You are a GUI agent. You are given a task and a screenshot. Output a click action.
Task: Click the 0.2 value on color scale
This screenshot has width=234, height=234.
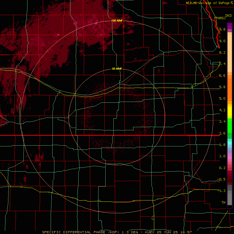[222, 168]
